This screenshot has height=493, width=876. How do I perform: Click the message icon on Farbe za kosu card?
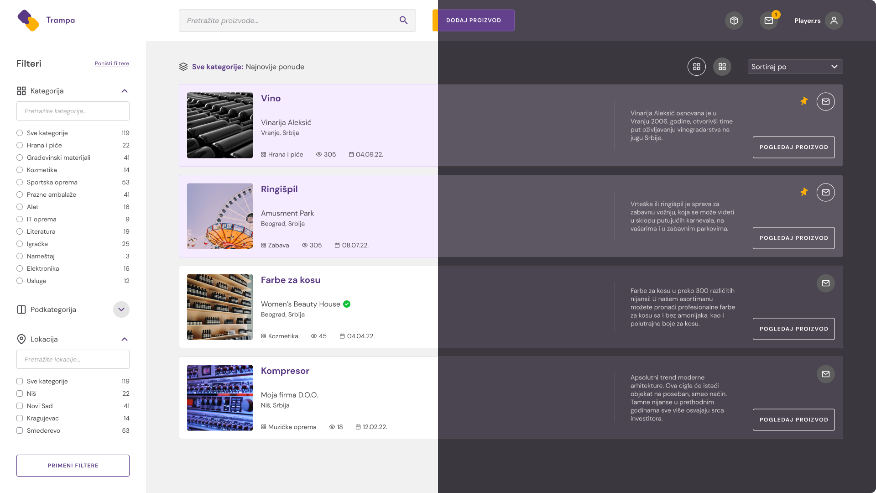[x=826, y=283]
